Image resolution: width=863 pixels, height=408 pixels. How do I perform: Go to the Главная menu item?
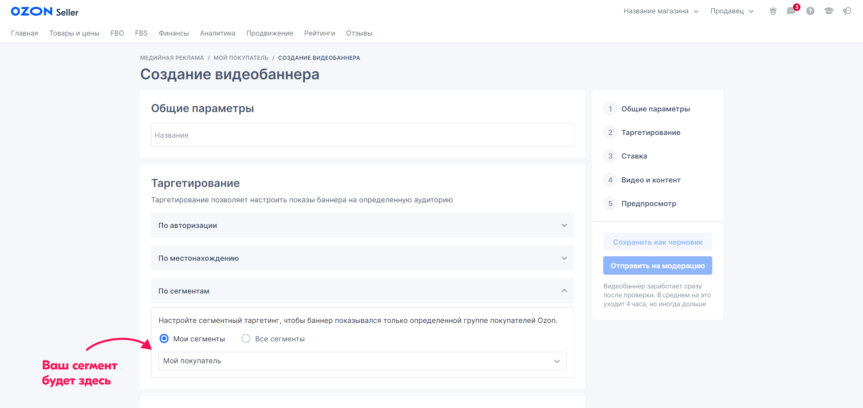pyautogui.click(x=25, y=33)
